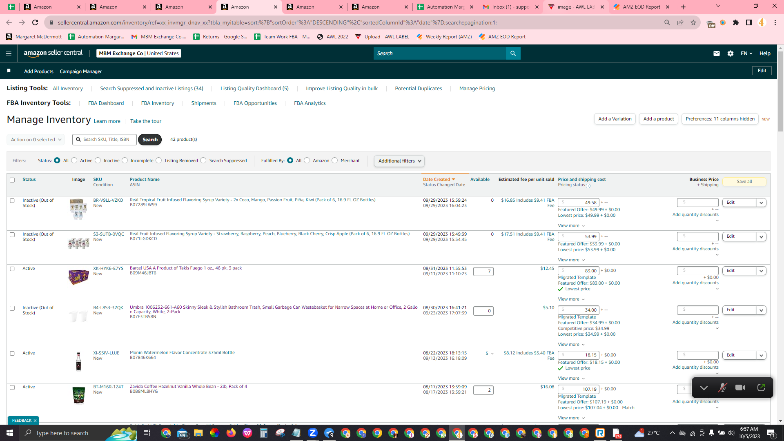Click the share screen icon in call overlay

pyautogui.click(x=761, y=388)
